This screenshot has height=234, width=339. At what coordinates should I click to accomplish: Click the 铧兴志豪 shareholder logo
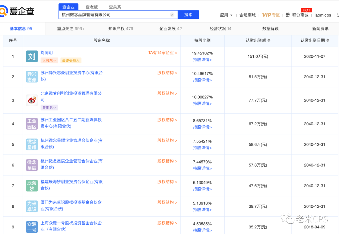coord(32,76)
